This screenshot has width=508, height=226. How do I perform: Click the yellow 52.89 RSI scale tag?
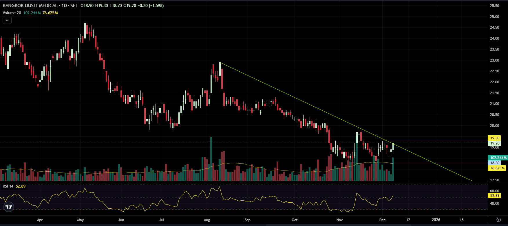point(495,196)
